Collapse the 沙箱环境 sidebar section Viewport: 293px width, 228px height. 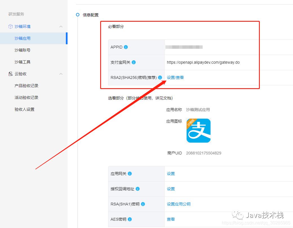(x=61, y=26)
